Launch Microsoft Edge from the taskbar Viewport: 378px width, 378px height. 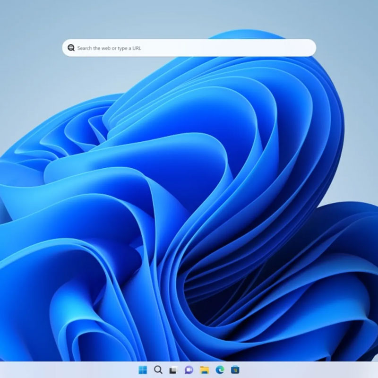pos(220,369)
